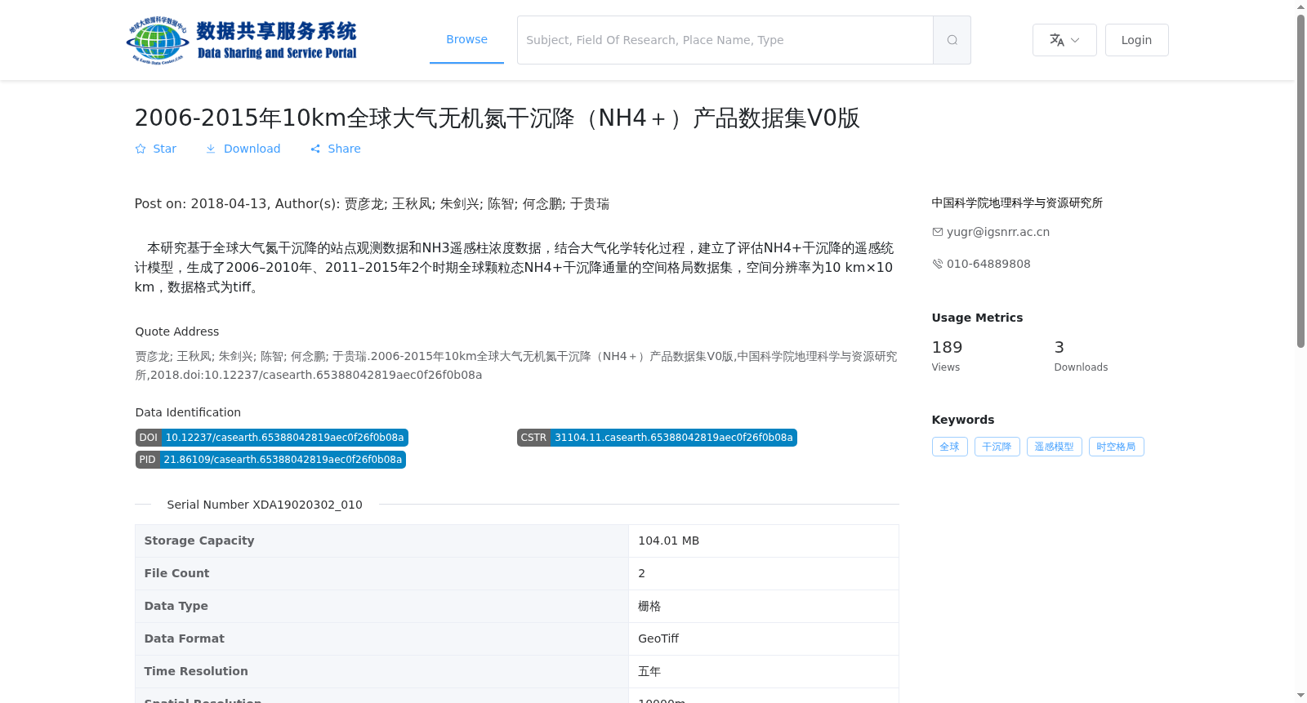The width and height of the screenshot is (1307, 703).
Task: Click the 3 Downloads metric
Action: [x=1081, y=356]
